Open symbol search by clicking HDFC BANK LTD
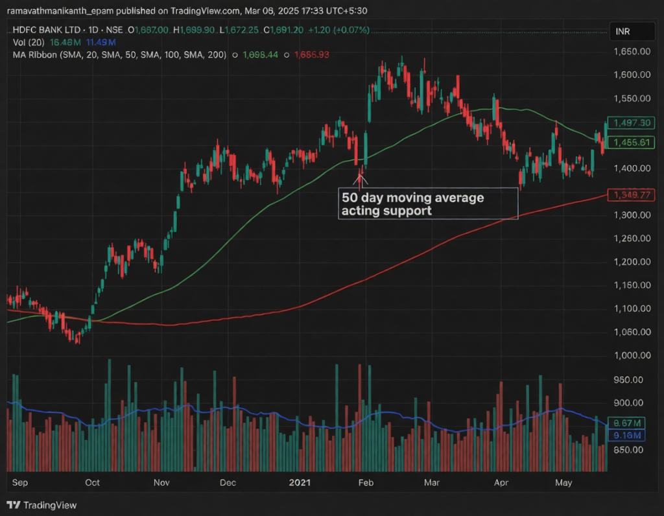This screenshot has width=664, height=516. [45, 30]
